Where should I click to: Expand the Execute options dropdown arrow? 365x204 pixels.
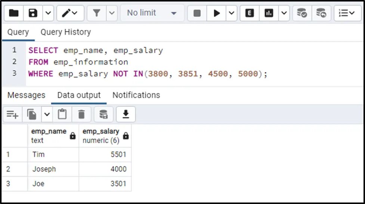tap(232, 13)
